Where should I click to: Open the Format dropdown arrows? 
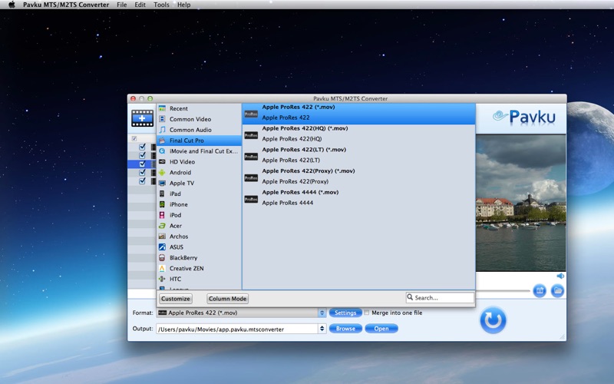(322, 313)
